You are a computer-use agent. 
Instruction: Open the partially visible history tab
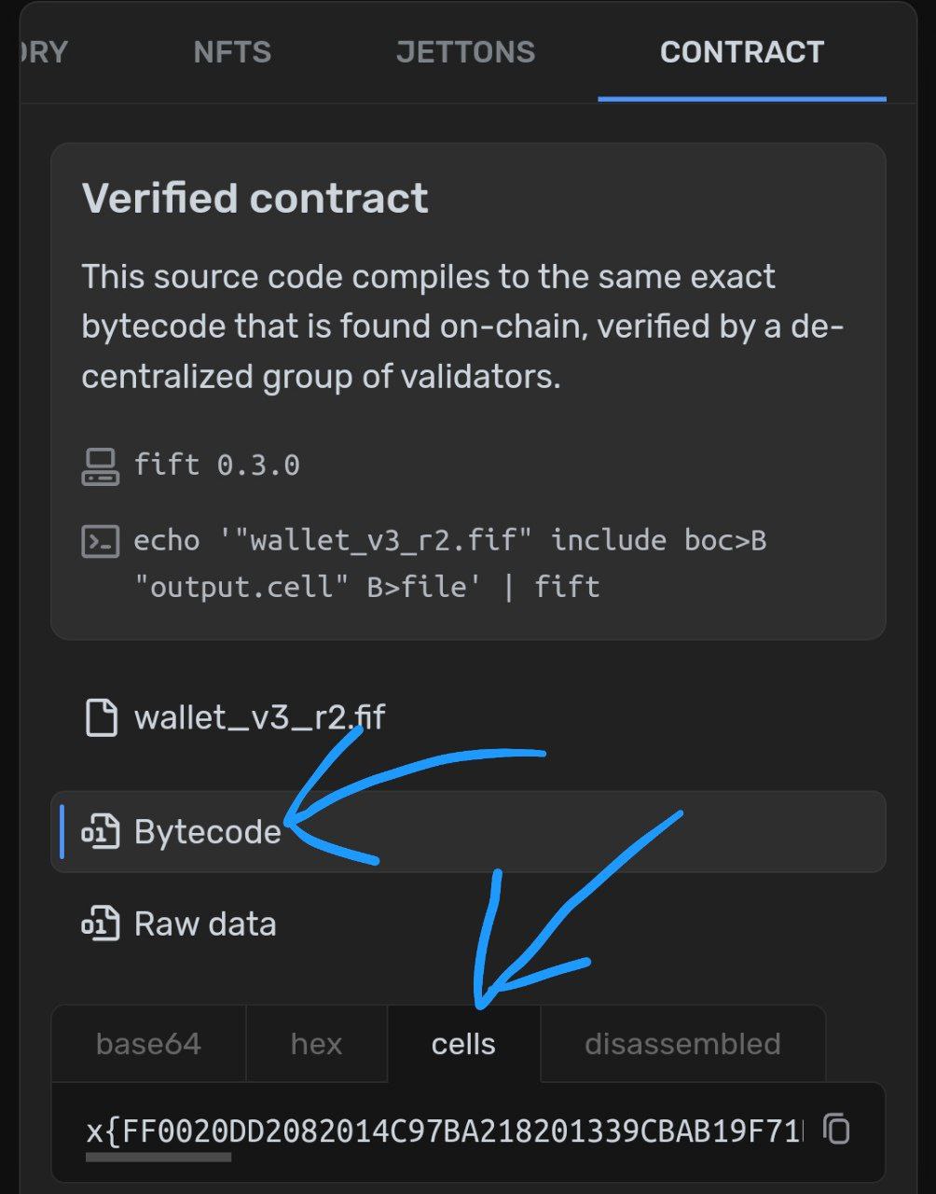(43, 52)
